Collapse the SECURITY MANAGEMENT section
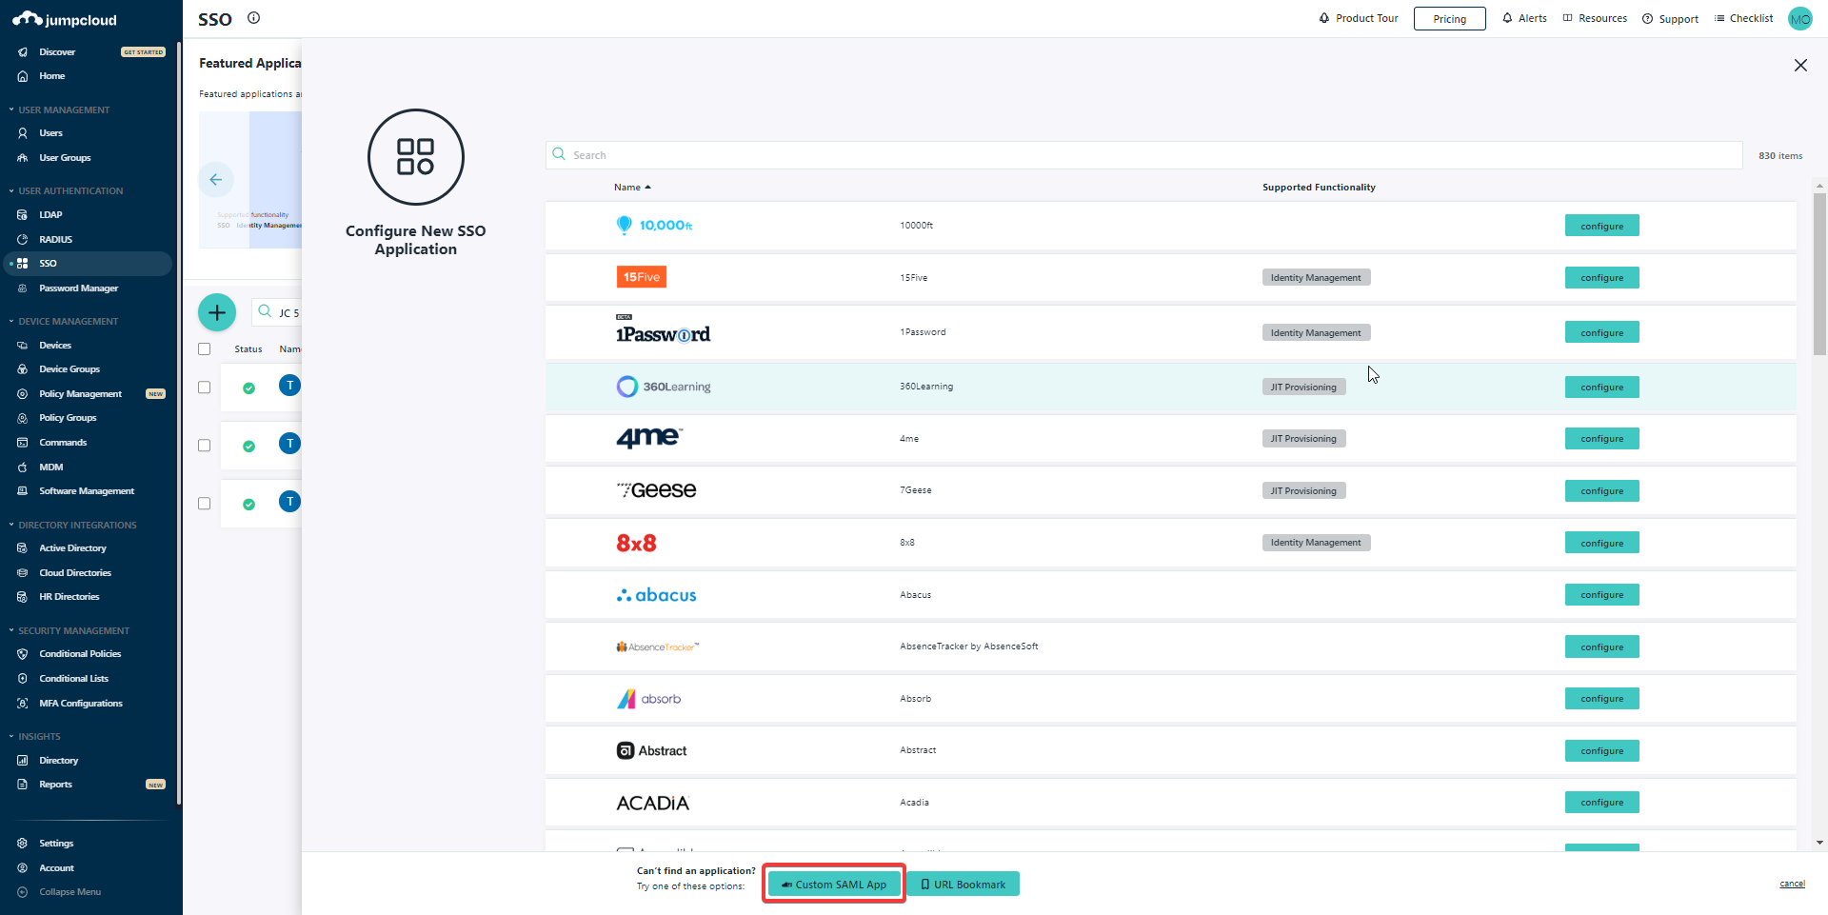Screen dimensions: 1828x915 coord(10,630)
